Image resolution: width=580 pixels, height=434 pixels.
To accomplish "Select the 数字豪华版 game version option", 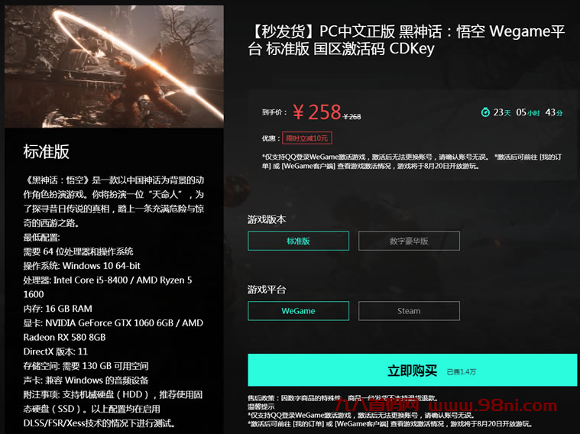I will pos(409,241).
